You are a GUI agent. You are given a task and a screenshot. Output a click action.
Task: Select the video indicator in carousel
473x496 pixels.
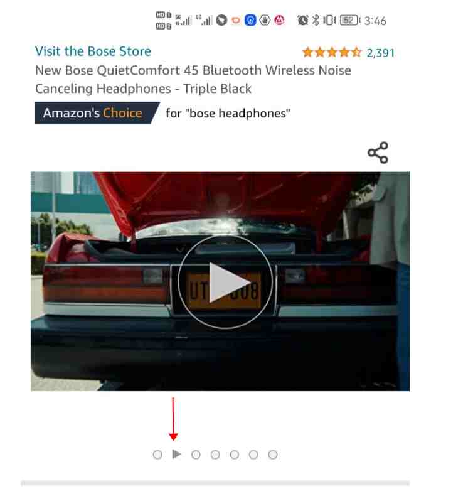176,454
